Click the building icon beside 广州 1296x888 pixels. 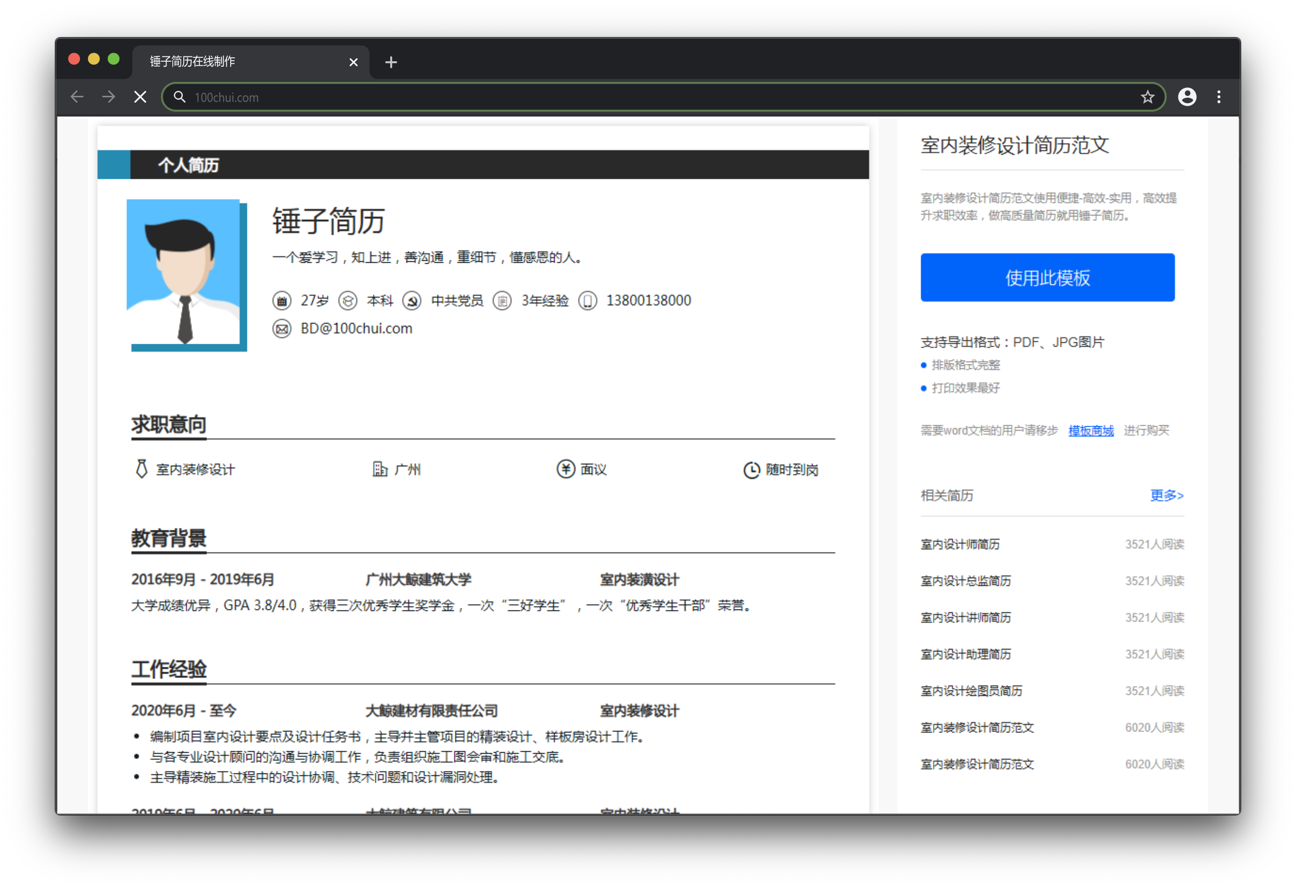click(x=380, y=469)
